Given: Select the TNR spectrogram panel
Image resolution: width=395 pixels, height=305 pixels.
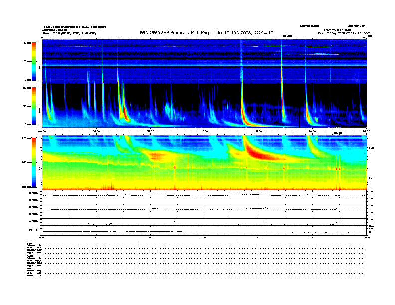Looking at the screenshot, I should tap(204, 162).
